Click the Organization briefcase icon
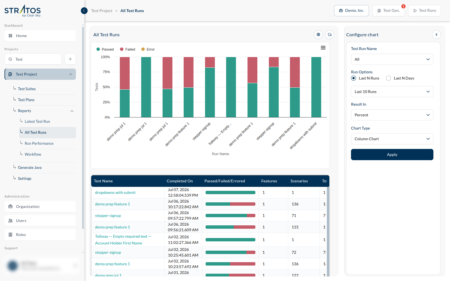Image resolution: width=450 pixels, height=281 pixels. 10,207
